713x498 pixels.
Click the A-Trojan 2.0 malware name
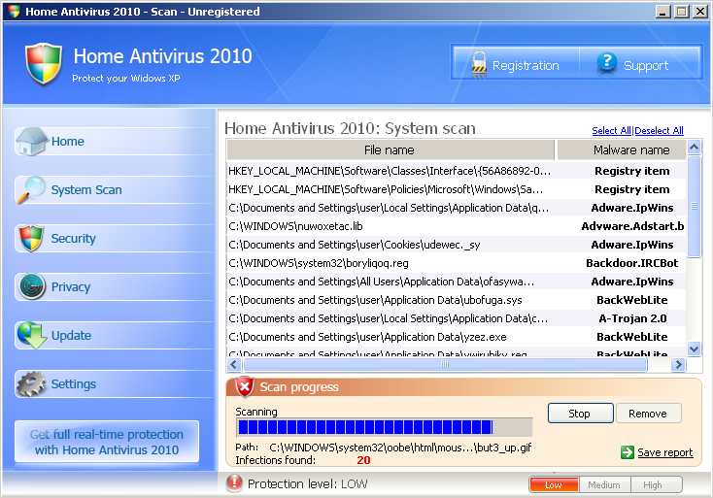tap(632, 318)
